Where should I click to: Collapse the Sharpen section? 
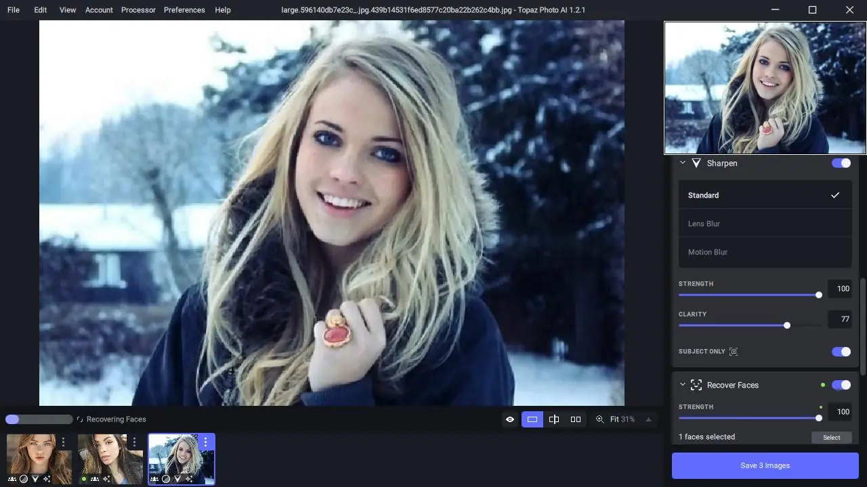(683, 163)
